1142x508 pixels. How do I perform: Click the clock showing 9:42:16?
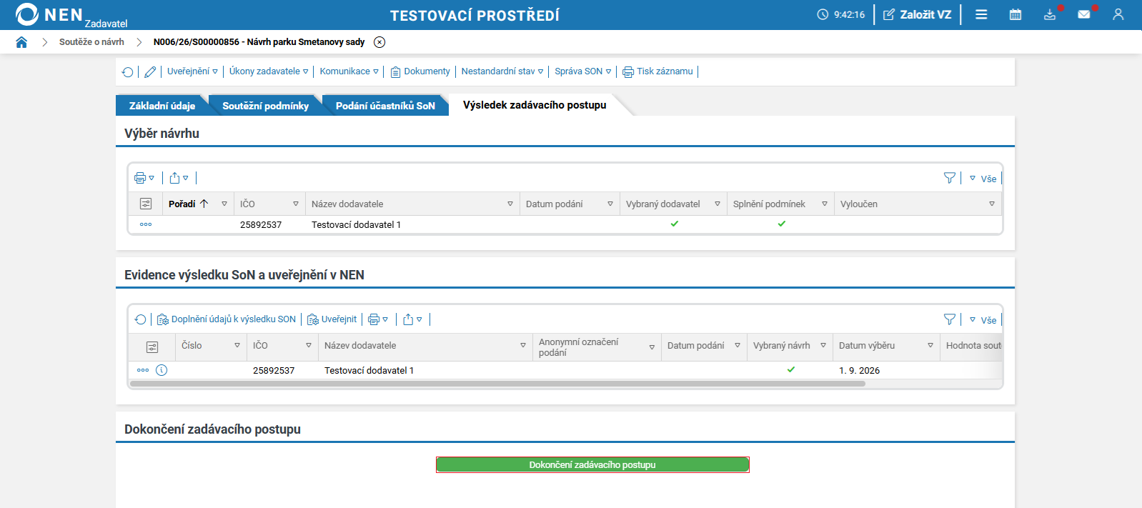pos(841,14)
